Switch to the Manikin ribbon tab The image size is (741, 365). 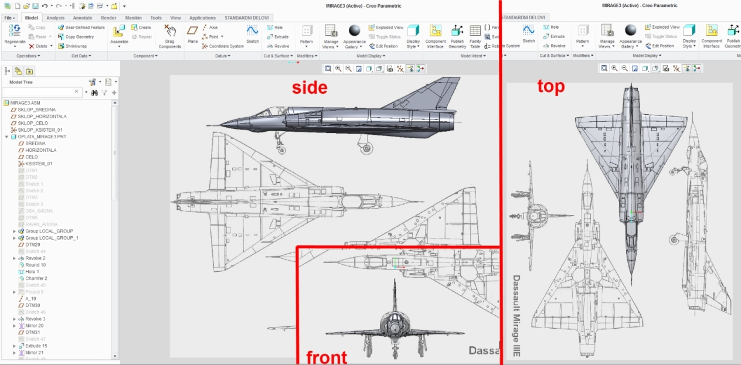click(133, 18)
